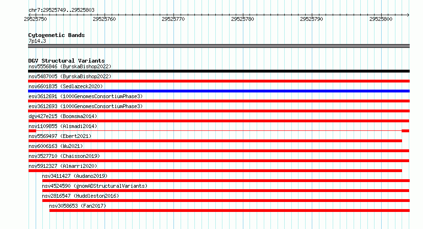Viewport: 423px width, 229px height.
Task: Select the red bar under dgv427e215
Action: (219, 121)
